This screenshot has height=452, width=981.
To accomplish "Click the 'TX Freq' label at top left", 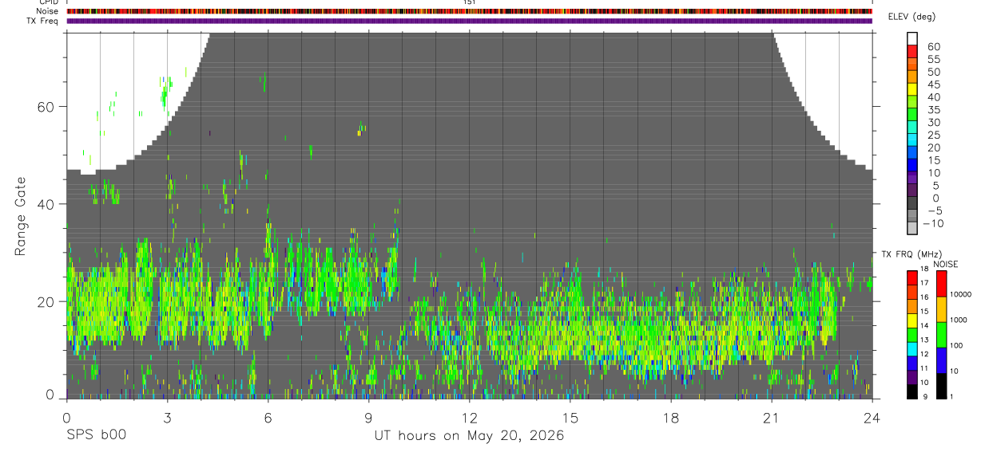I will [43, 21].
